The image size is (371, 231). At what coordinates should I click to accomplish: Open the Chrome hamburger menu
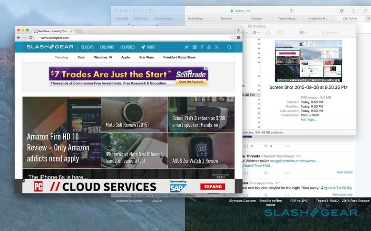(x=238, y=37)
